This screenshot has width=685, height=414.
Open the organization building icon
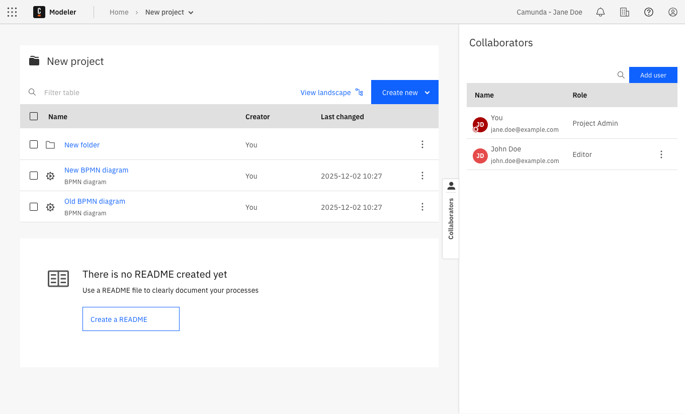tap(624, 12)
